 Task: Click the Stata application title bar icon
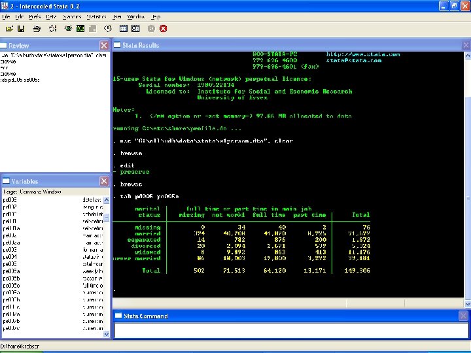click(4, 6)
